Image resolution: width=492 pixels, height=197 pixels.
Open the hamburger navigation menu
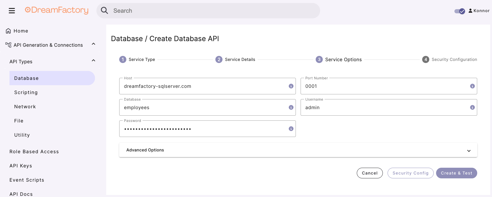tap(12, 11)
